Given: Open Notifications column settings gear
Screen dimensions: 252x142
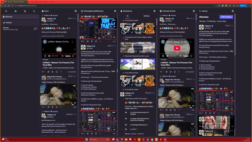Looking at the screenshot, I should [x=155, y=11].
